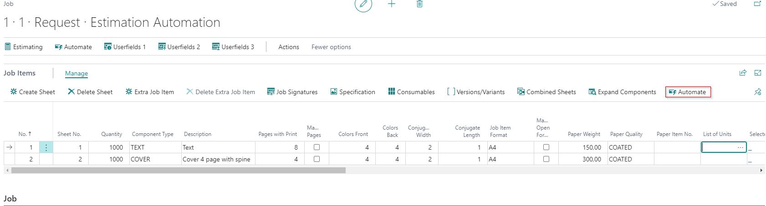
Task: Click the Pages with Print column header
Action: (x=278, y=134)
